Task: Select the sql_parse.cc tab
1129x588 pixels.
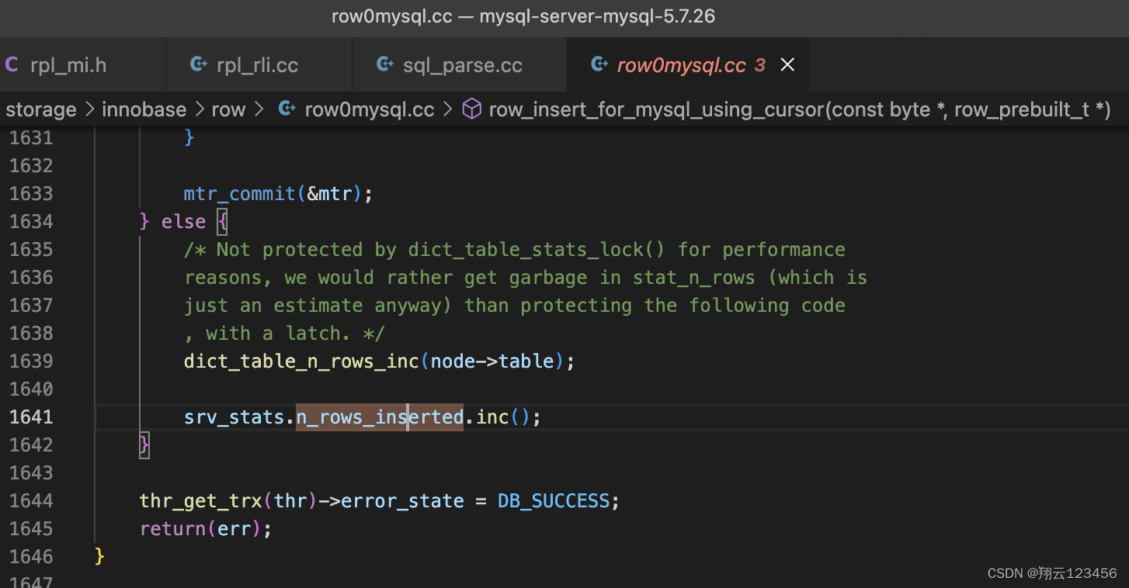Action: pos(462,65)
